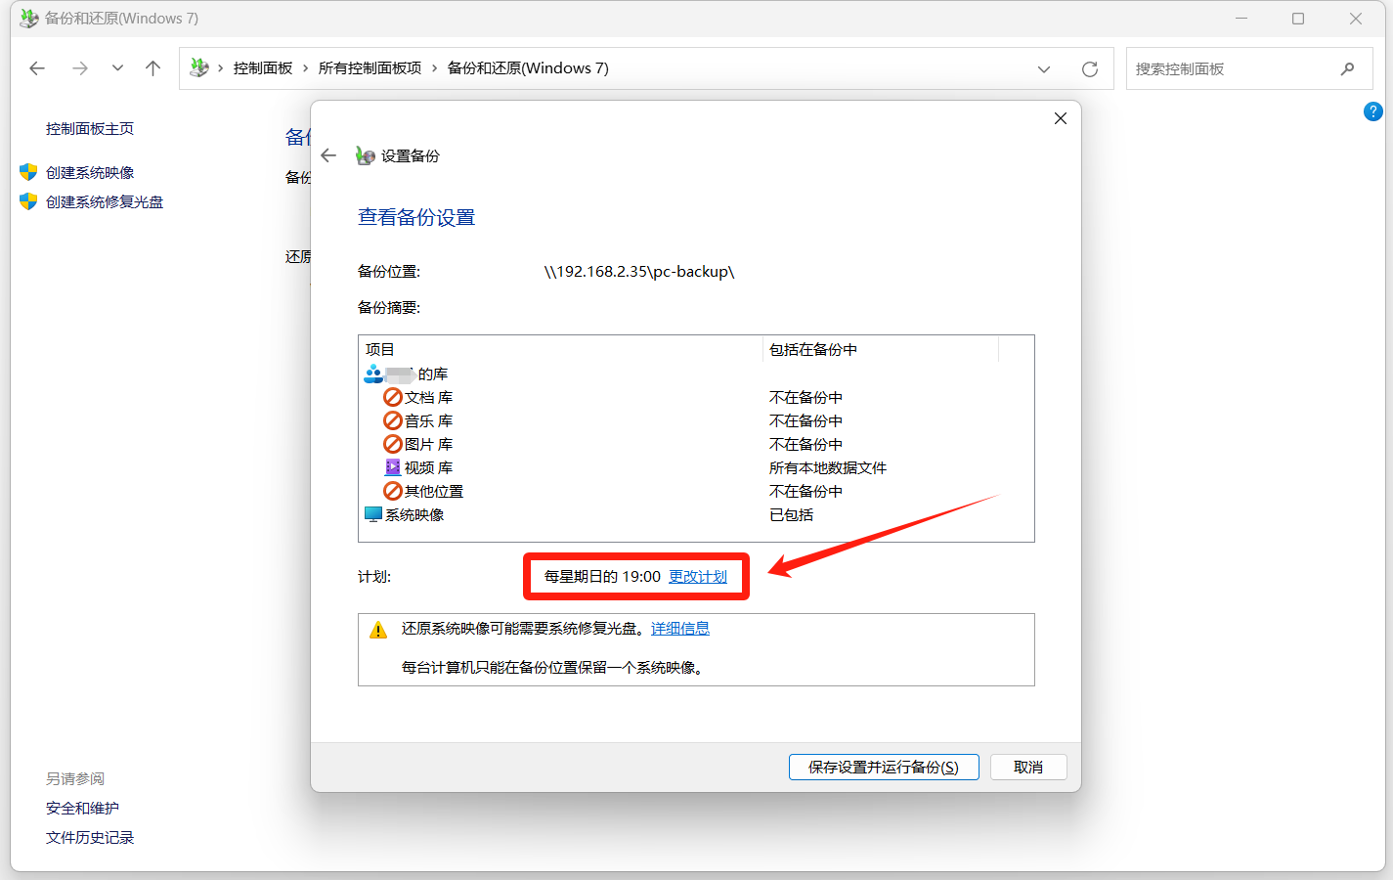
Task: Close the 设置备份 dialog with X
Action: click(1060, 118)
